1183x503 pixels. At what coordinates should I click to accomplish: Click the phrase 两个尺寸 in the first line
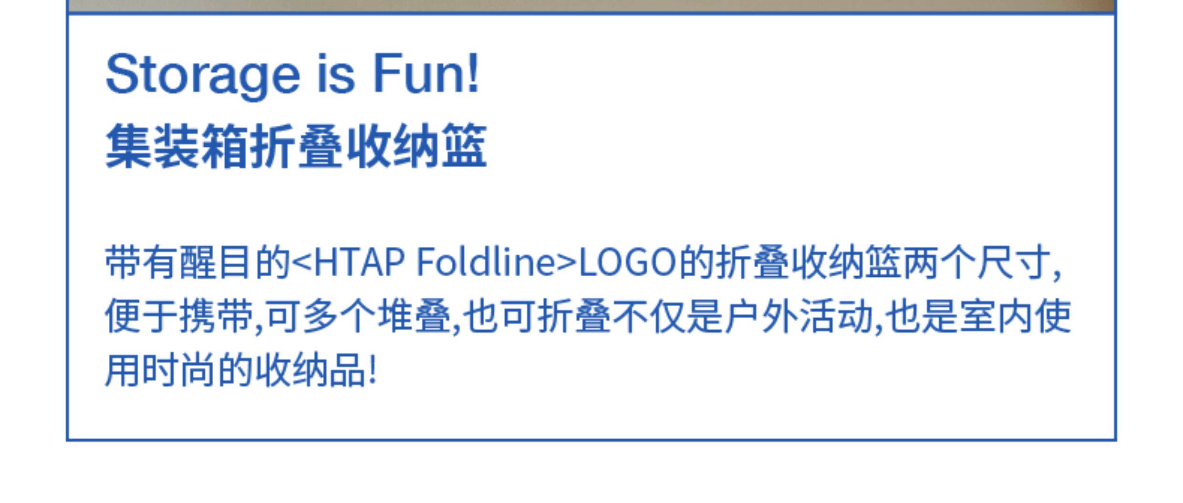coord(976,262)
